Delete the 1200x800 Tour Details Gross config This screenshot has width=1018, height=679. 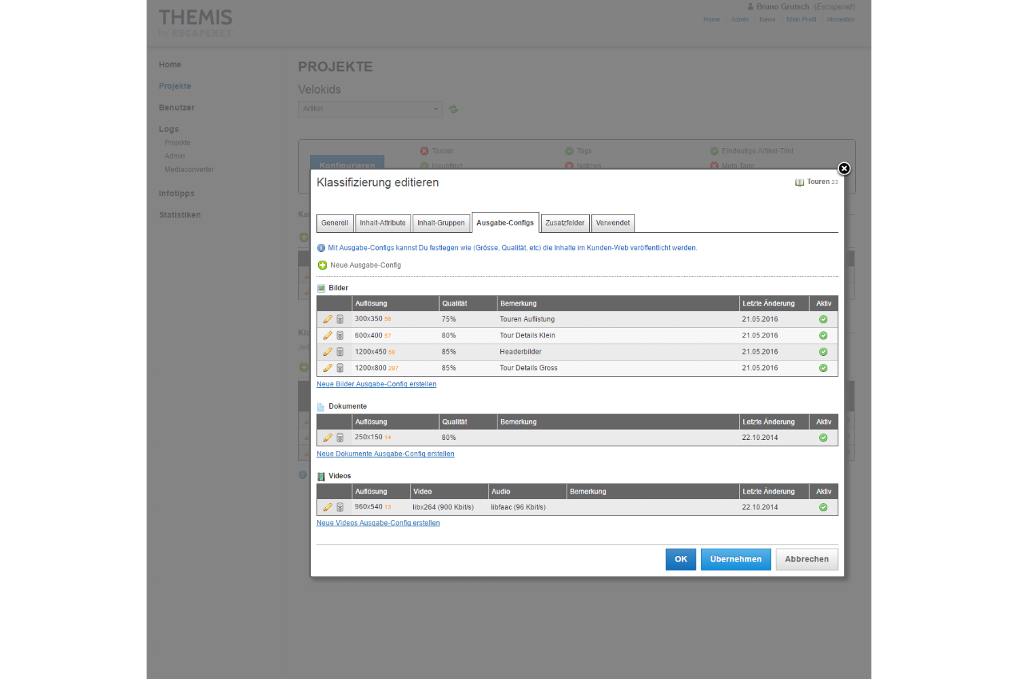click(340, 368)
